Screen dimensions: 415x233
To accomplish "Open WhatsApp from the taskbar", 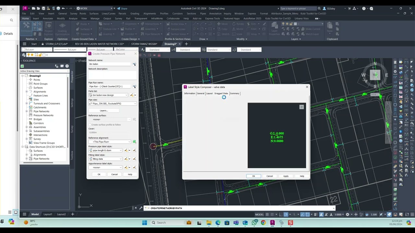I will 254,223.
